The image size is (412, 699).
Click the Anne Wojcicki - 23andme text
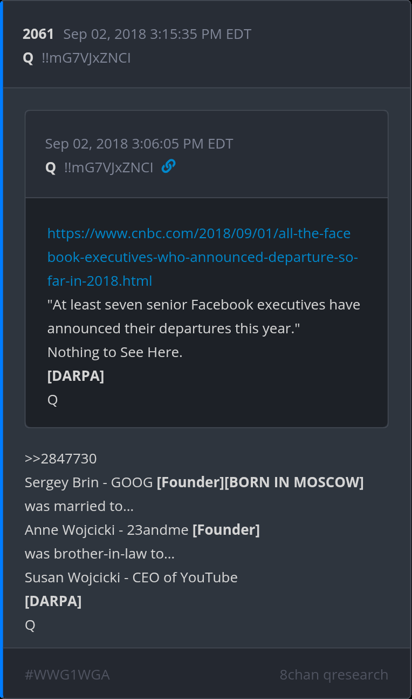click(x=107, y=530)
